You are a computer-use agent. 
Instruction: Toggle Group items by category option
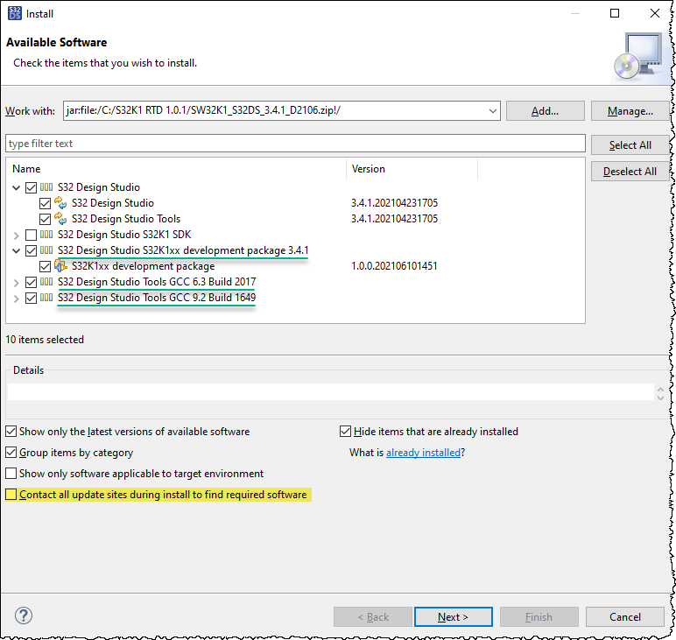(11, 452)
